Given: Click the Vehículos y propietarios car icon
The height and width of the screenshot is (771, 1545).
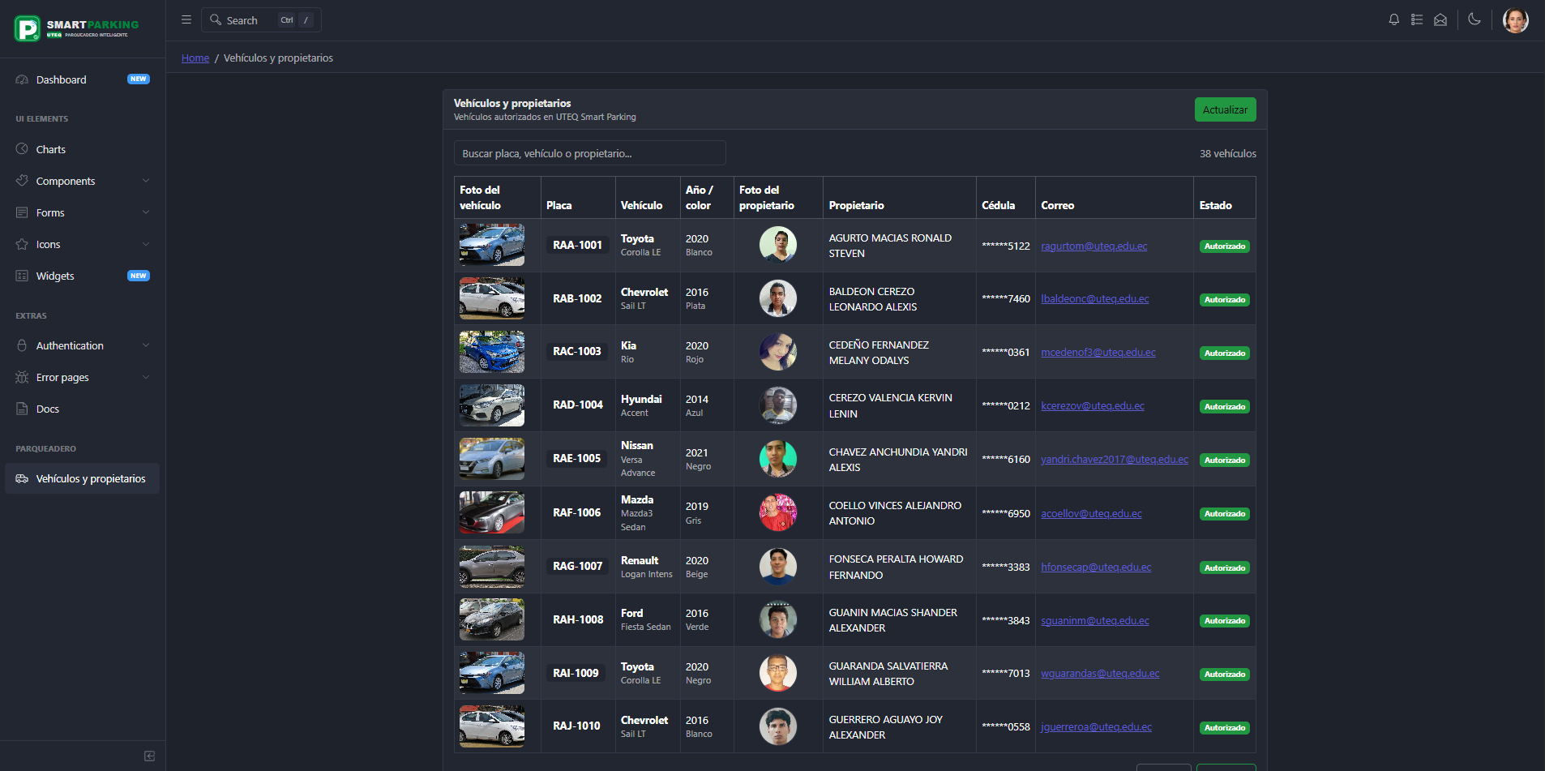Looking at the screenshot, I should tap(22, 478).
